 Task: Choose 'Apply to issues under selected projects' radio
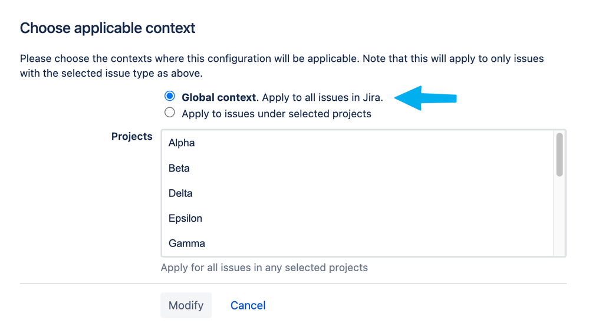tap(170, 112)
